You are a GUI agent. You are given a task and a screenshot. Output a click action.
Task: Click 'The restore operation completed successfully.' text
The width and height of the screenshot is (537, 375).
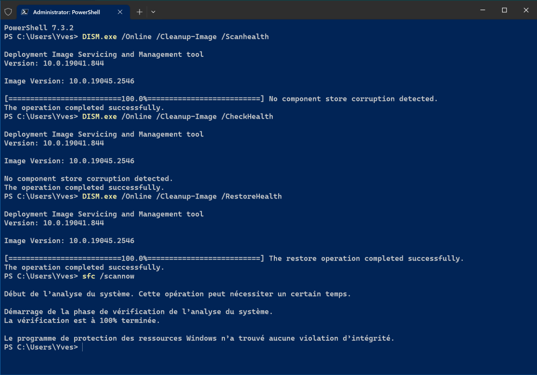click(x=366, y=259)
